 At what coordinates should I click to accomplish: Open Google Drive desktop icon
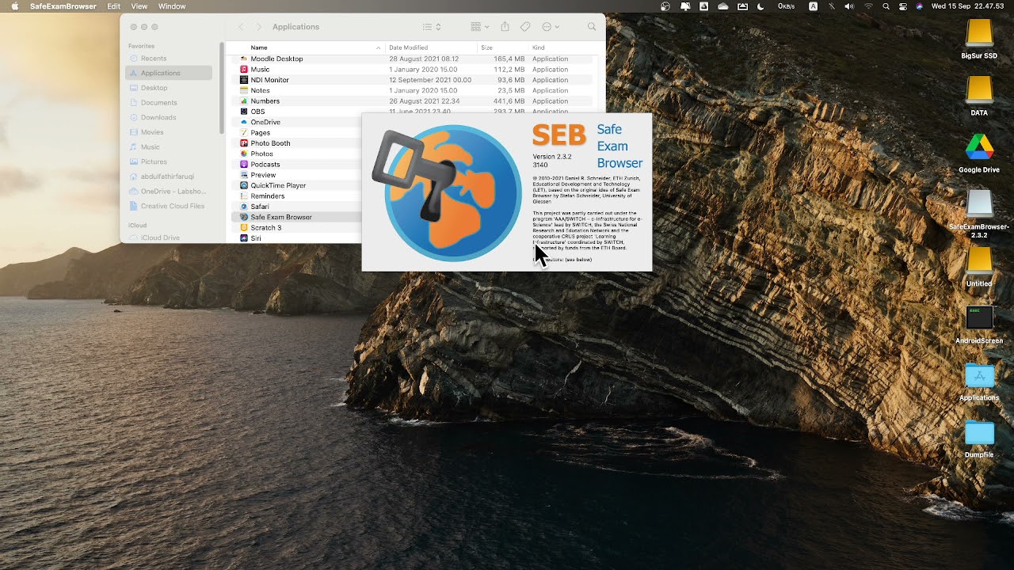tap(979, 153)
